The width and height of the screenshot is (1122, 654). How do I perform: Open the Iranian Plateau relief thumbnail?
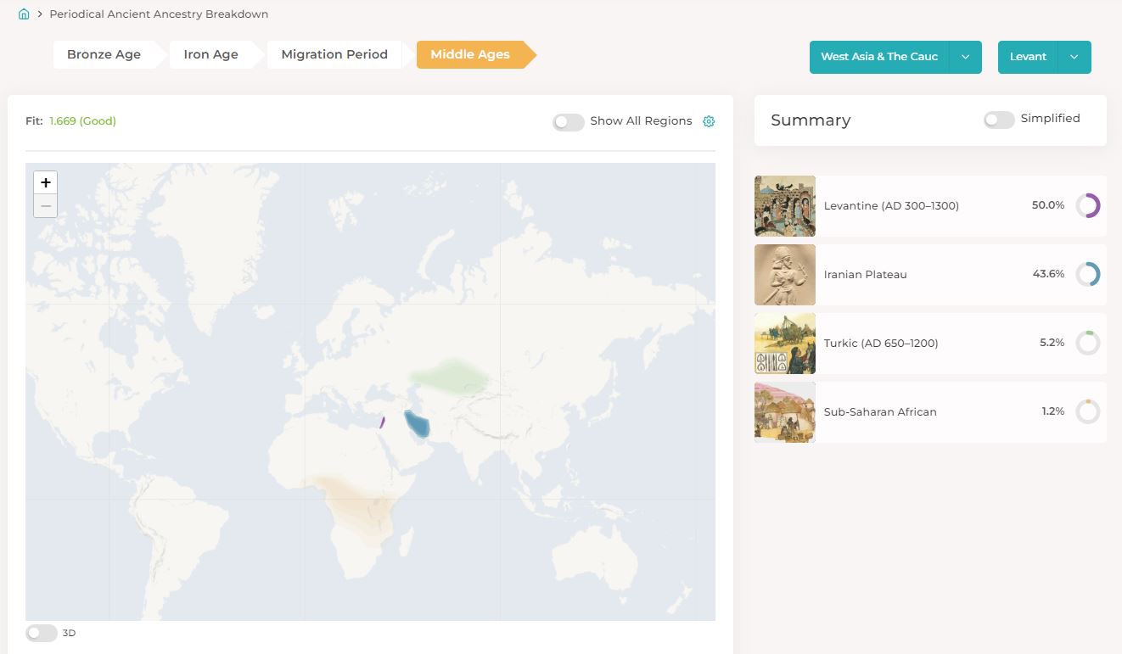(785, 275)
